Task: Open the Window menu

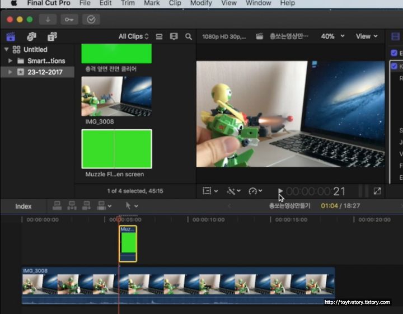Action: 258,3
